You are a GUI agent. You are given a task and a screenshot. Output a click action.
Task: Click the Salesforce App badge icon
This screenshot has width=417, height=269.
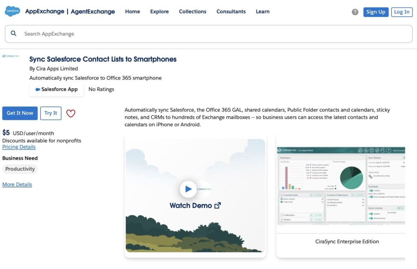click(x=37, y=89)
